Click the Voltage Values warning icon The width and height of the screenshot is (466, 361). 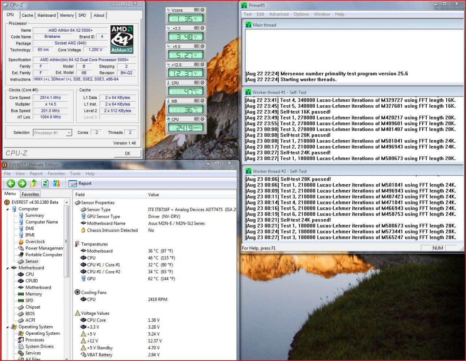[77, 313]
